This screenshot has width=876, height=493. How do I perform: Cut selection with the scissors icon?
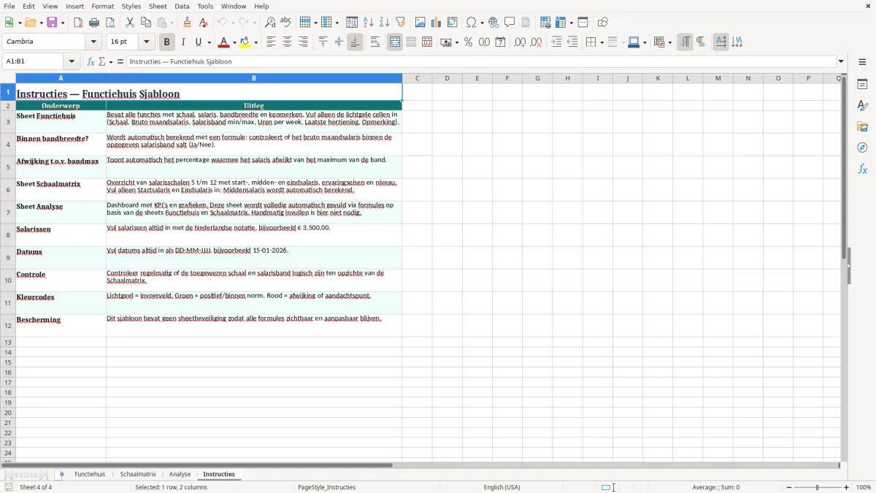[130, 23]
